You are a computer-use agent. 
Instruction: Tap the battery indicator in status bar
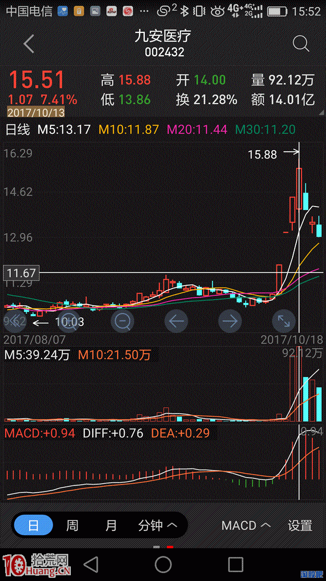pos(278,11)
